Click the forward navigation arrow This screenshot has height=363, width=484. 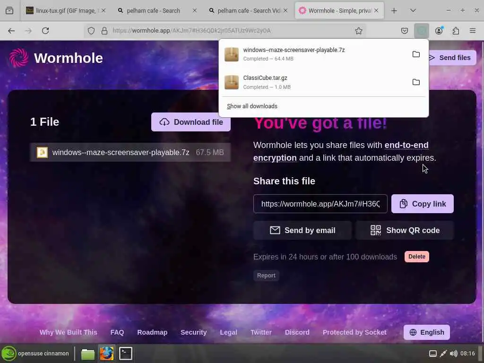28,31
